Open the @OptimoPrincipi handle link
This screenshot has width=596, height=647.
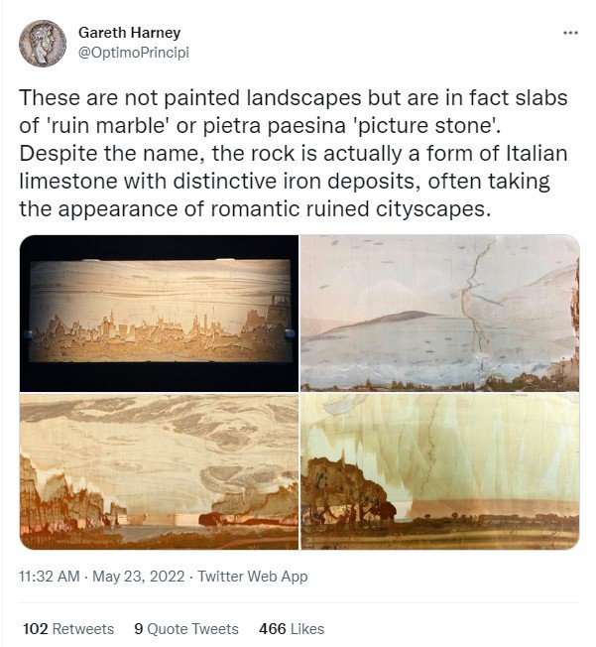(x=133, y=53)
